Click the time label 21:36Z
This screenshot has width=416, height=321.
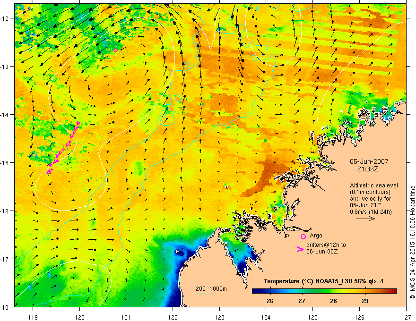(x=367, y=169)
